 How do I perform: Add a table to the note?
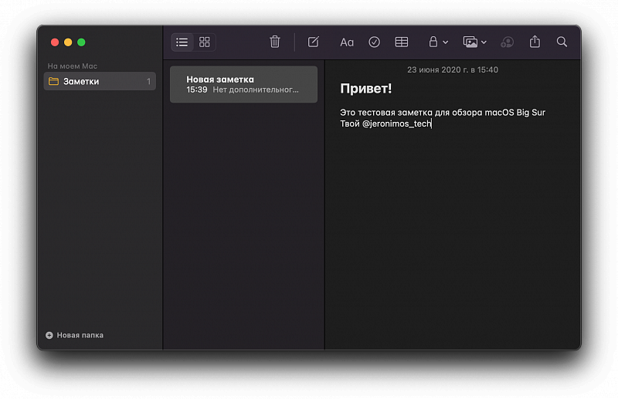click(401, 42)
